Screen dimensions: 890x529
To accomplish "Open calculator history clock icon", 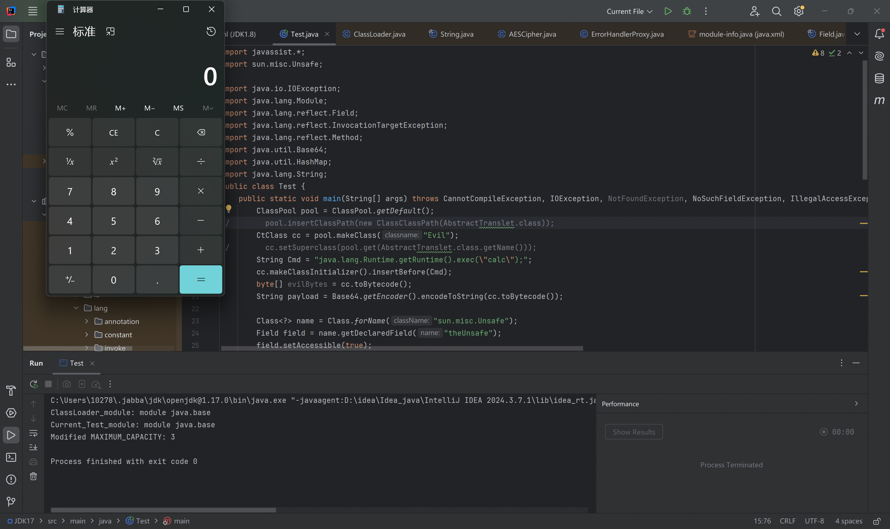I will (211, 31).
